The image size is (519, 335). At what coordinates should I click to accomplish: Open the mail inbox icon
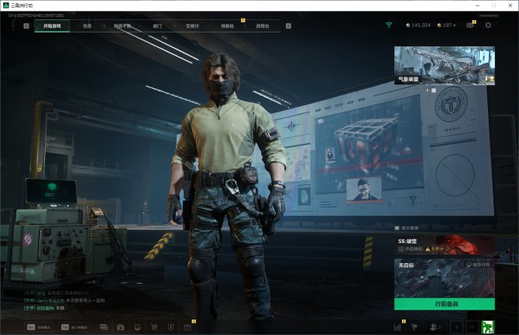pos(470,25)
